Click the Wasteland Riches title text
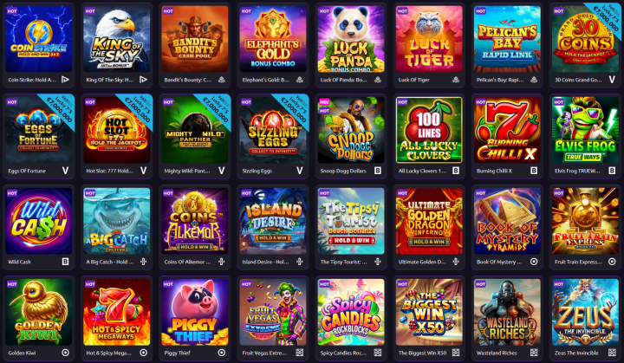The image size is (624, 363). pyautogui.click(x=497, y=353)
